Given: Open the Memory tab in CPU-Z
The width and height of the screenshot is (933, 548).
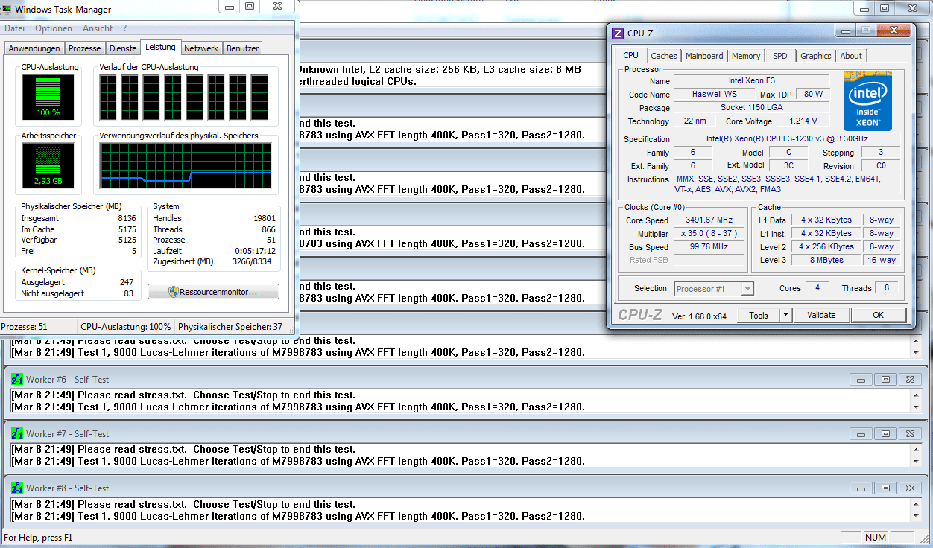Looking at the screenshot, I should pos(746,56).
